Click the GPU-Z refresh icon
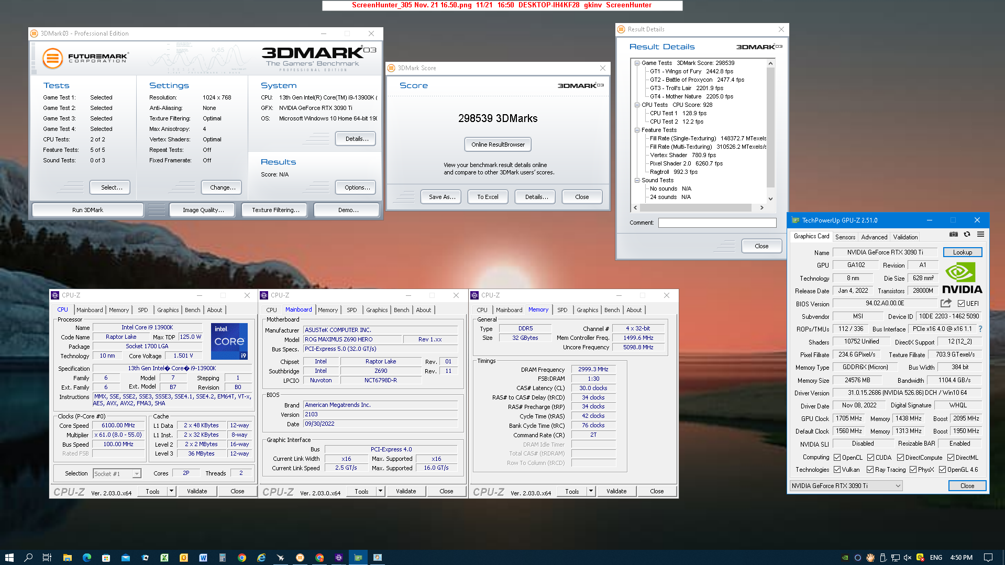The width and height of the screenshot is (1005, 565). [x=967, y=235]
